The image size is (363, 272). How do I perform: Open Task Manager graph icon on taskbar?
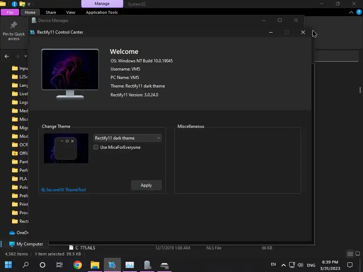tap(130, 265)
